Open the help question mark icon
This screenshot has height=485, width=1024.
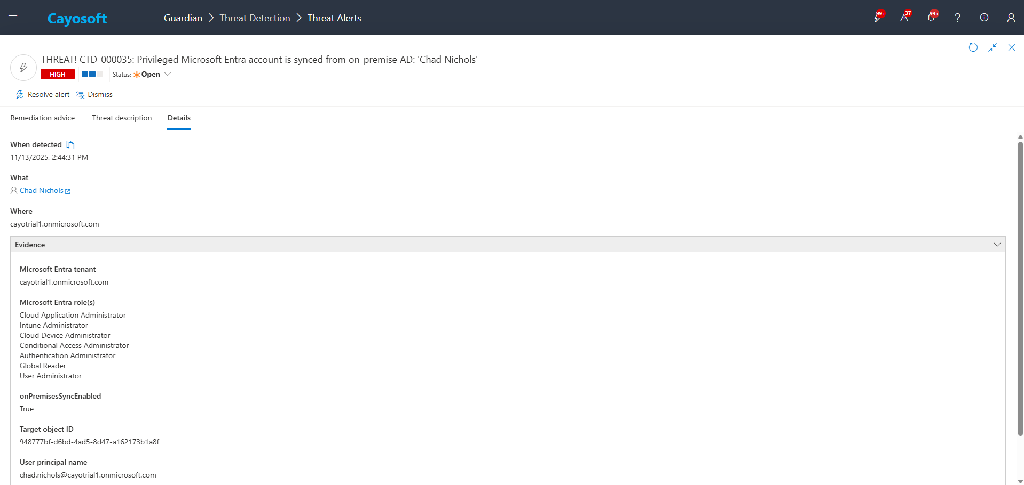(x=957, y=18)
